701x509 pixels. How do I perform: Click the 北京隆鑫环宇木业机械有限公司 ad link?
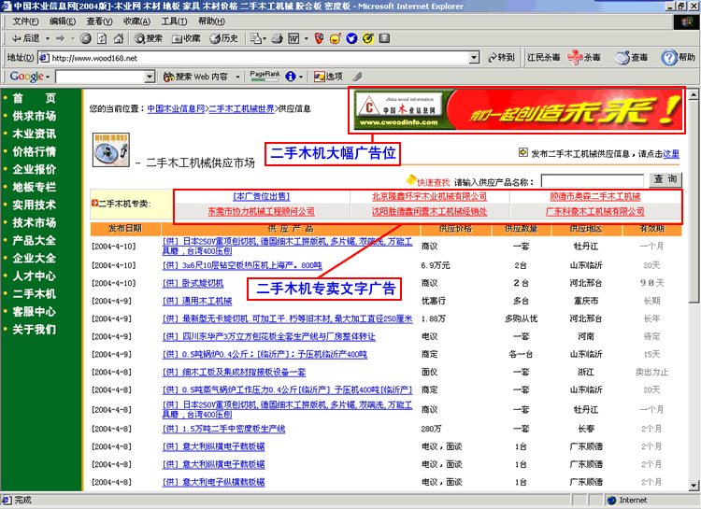pyautogui.click(x=430, y=196)
